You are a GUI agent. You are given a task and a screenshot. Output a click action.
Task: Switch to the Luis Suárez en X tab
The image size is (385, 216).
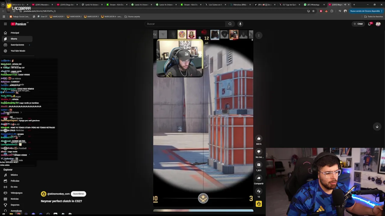[215, 4]
